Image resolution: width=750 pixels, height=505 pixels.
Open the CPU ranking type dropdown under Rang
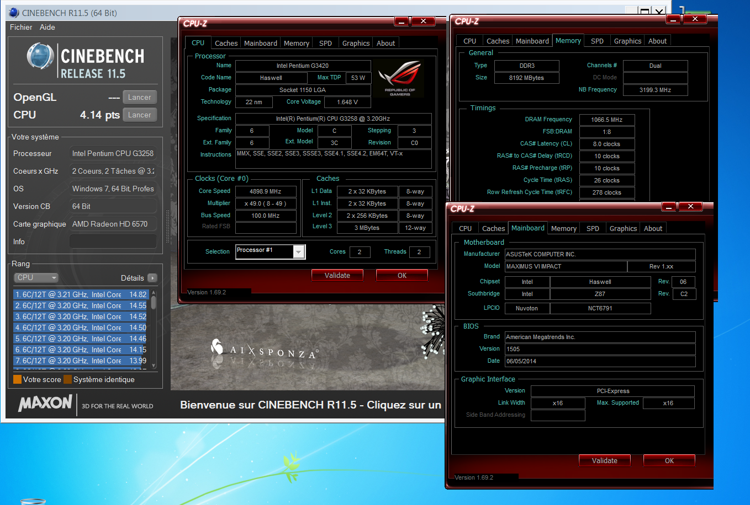click(36, 277)
